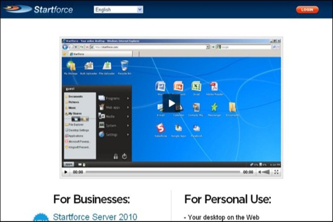Open the Google Apps desktop icon
333x222 pixels.
pyautogui.click(x=178, y=130)
